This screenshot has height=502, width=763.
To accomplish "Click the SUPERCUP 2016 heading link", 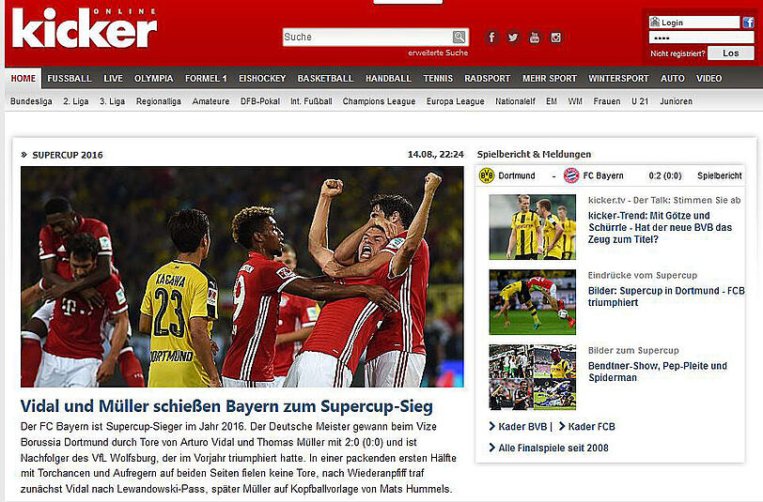I will point(67,155).
